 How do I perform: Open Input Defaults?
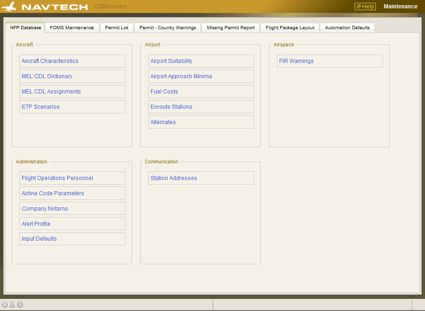tap(72, 239)
